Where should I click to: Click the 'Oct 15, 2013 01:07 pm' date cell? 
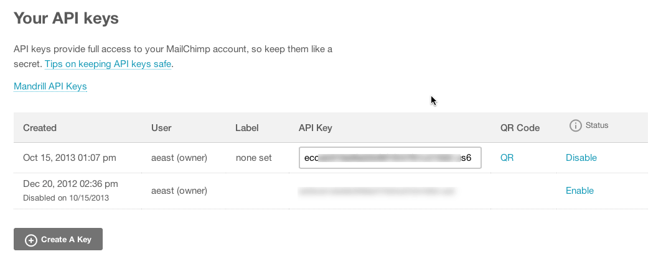[x=69, y=158]
